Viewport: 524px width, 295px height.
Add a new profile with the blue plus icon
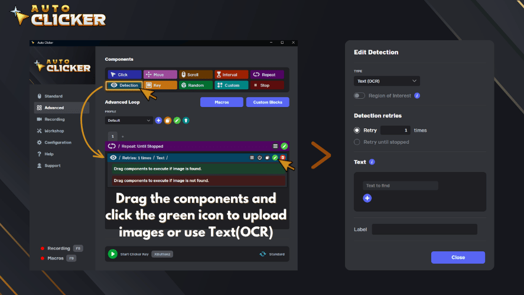pos(158,121)
